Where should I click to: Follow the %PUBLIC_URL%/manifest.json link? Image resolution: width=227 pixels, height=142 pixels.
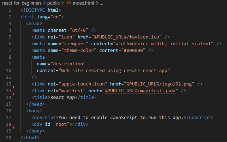[x=140, y=91]
